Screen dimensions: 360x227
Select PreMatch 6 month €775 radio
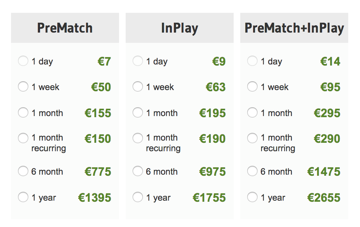point(23,171)
